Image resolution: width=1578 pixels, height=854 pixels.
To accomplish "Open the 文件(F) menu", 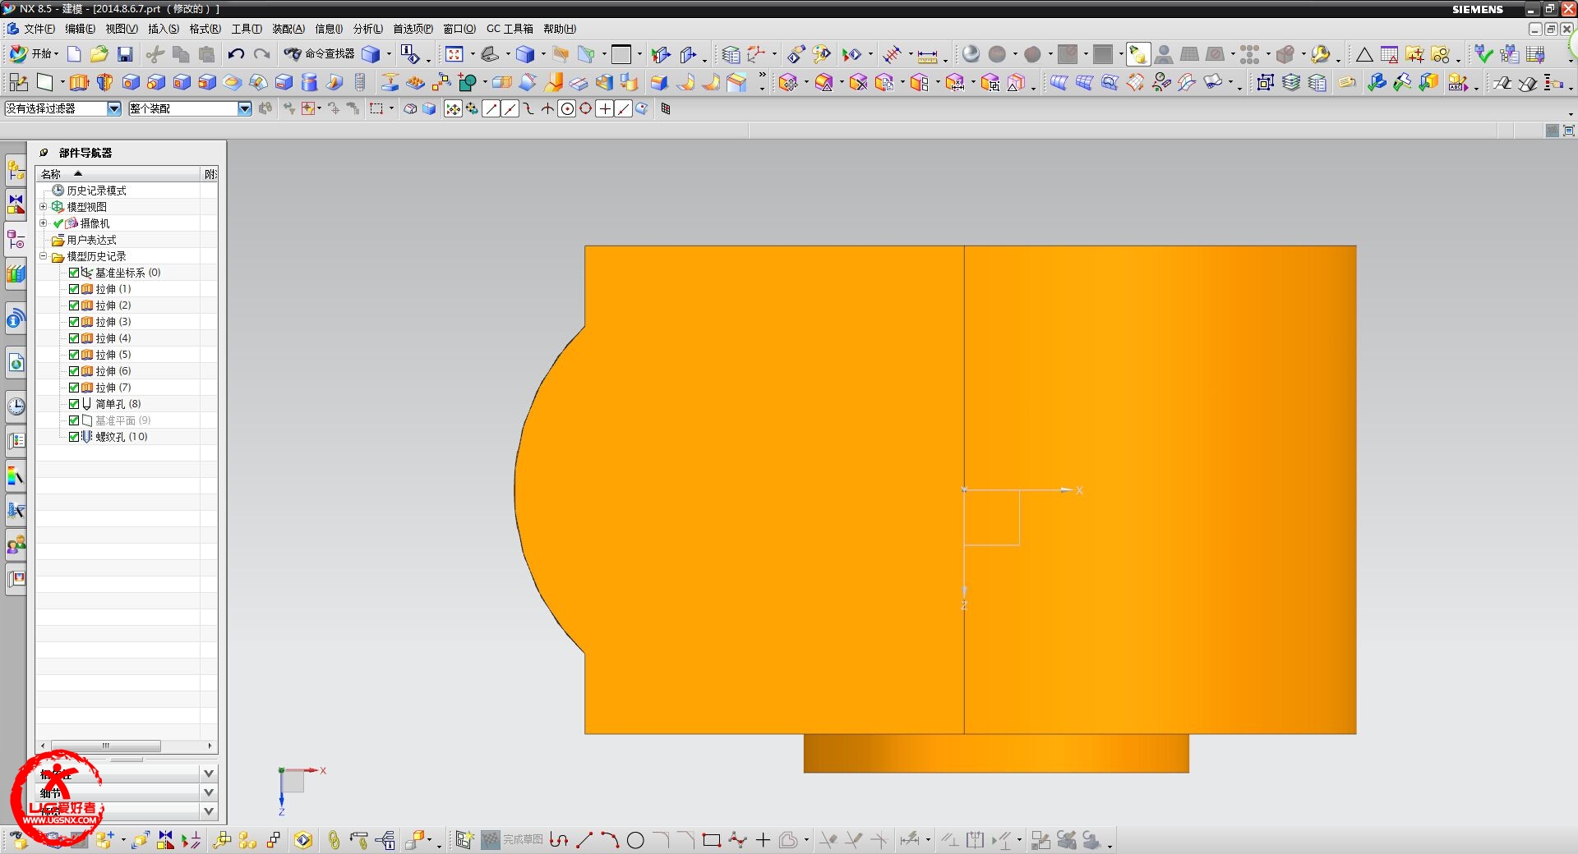I will tap(39, 29).
